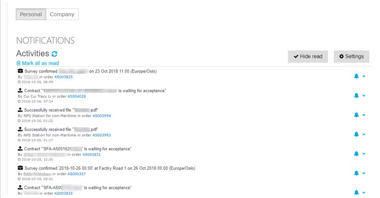Open order link A5003831
380x198 pixels.
(92, 155)
